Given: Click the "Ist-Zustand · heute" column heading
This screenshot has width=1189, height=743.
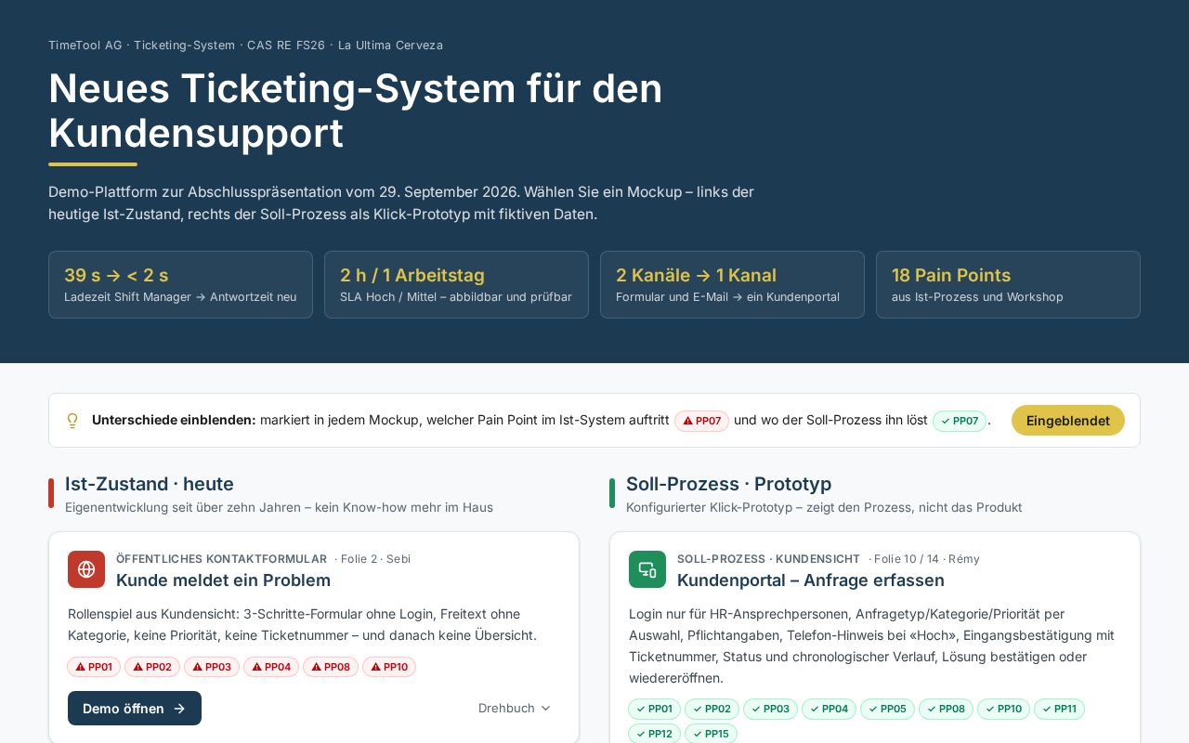Looking at the screenshot, I should point(150,484).
